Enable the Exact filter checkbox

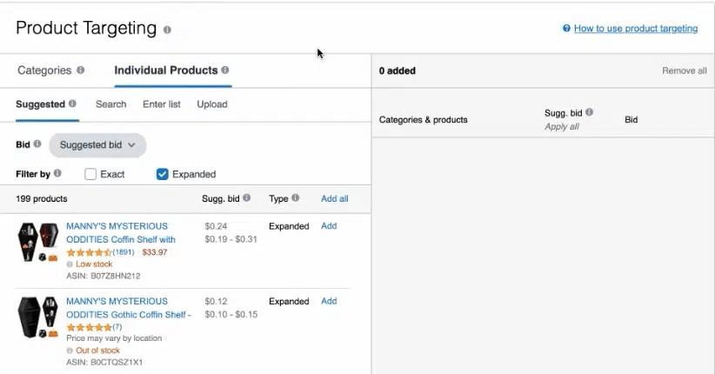coord(90,174)
